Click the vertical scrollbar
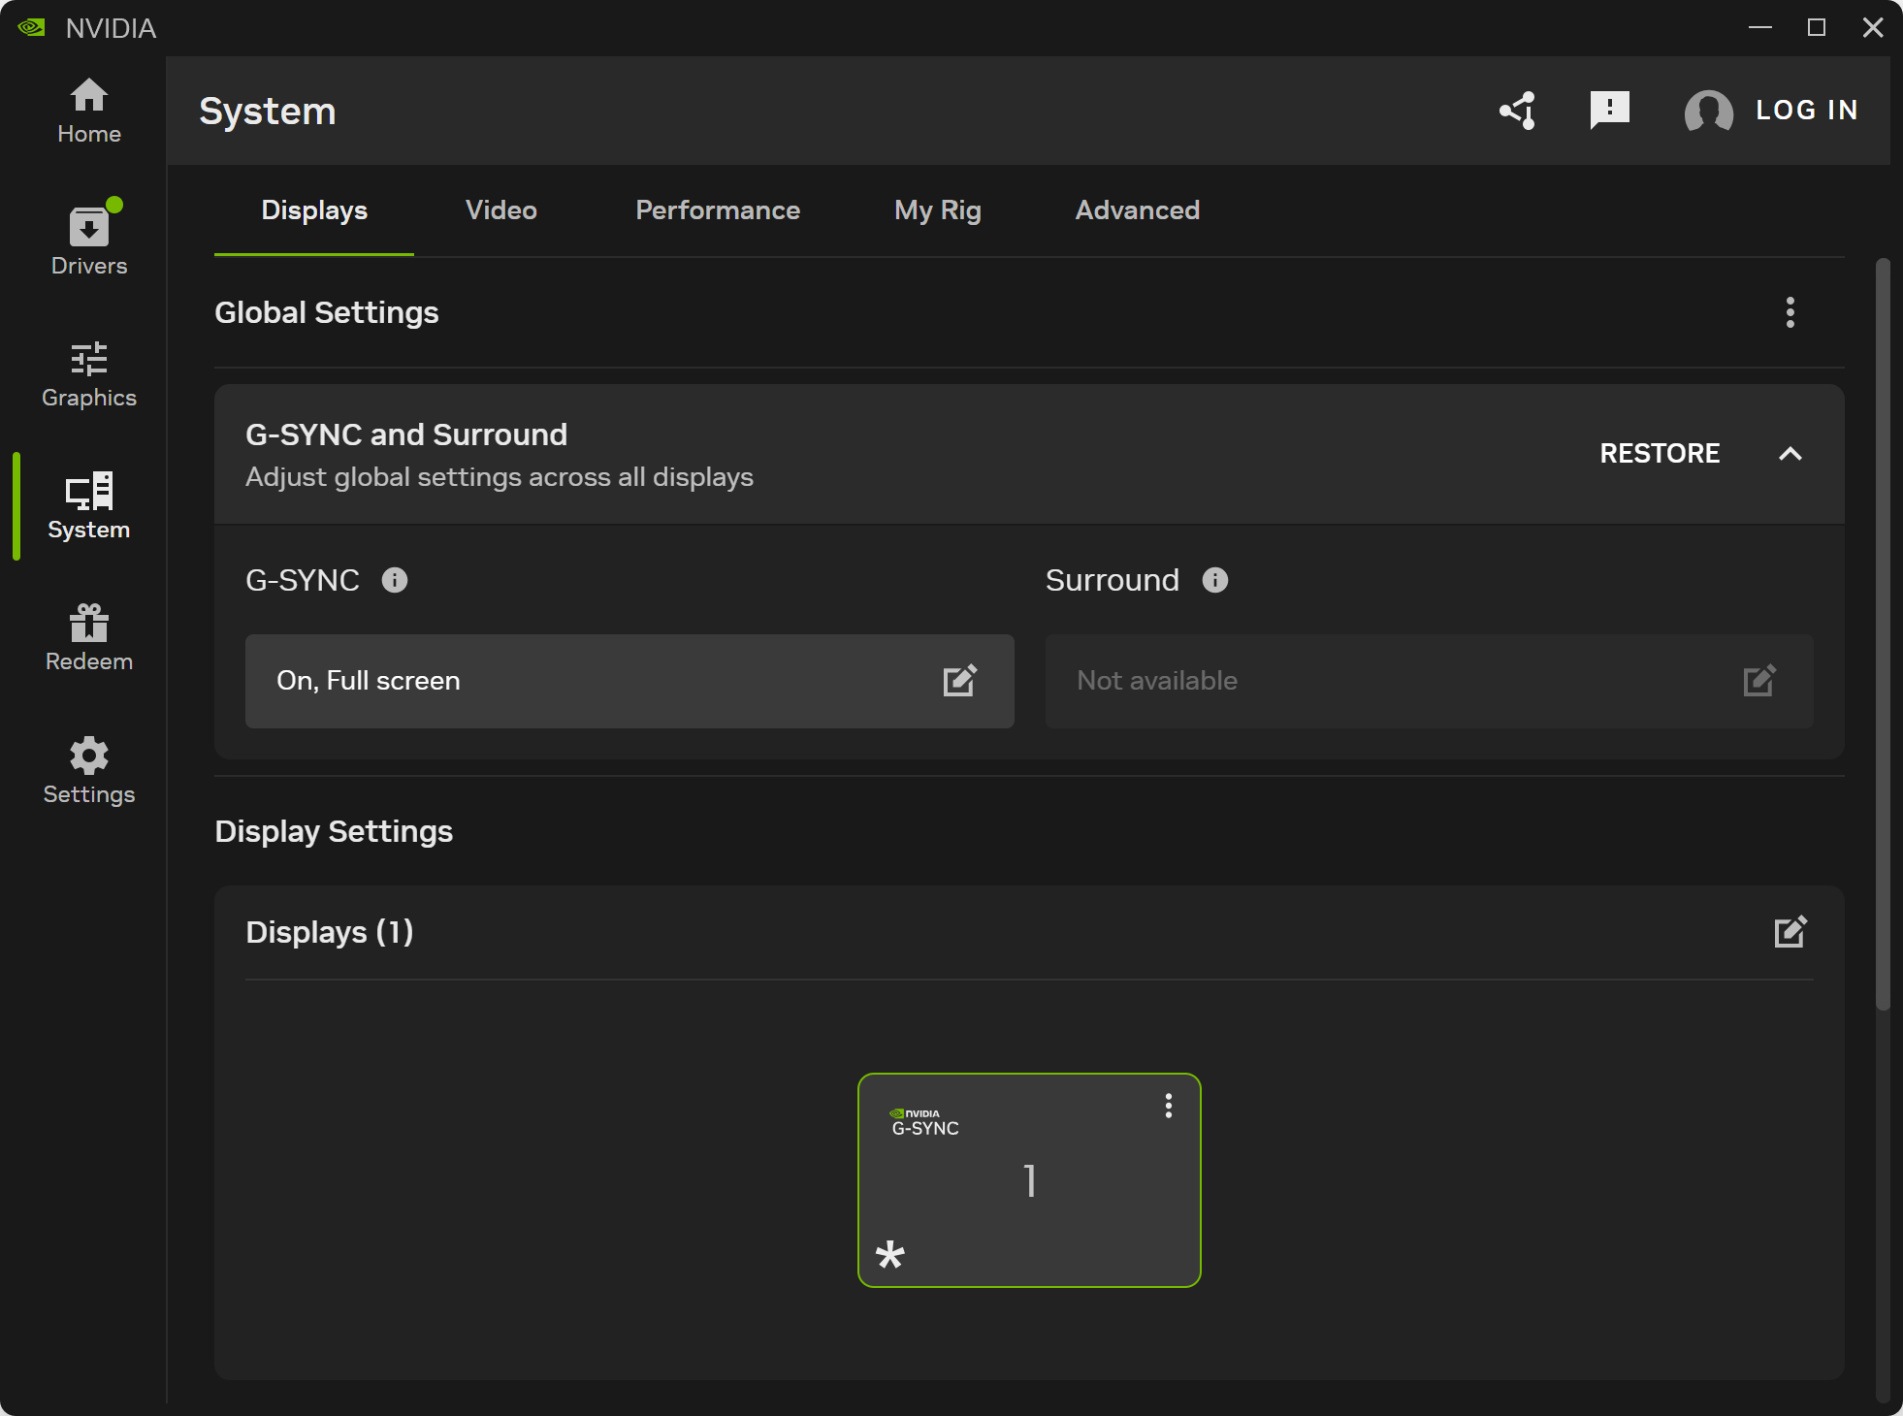The image size is (1903, 1416). click(x=1883, y=635)
